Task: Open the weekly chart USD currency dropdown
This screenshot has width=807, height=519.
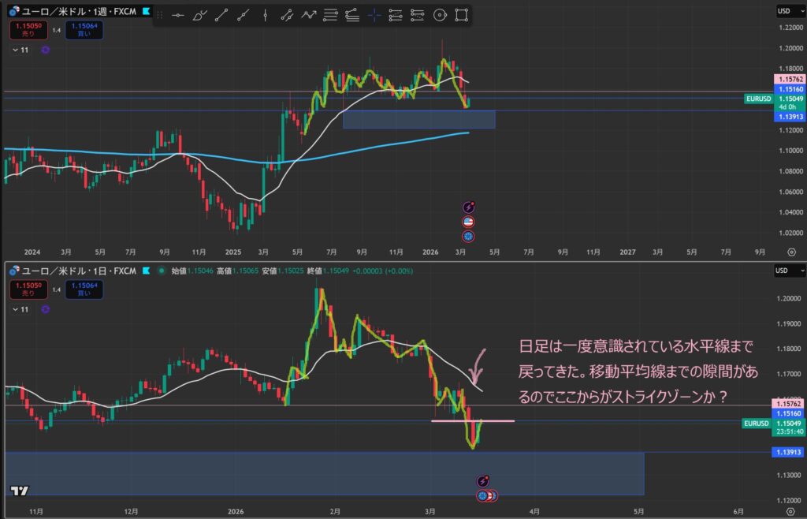Action: (784, 11)
